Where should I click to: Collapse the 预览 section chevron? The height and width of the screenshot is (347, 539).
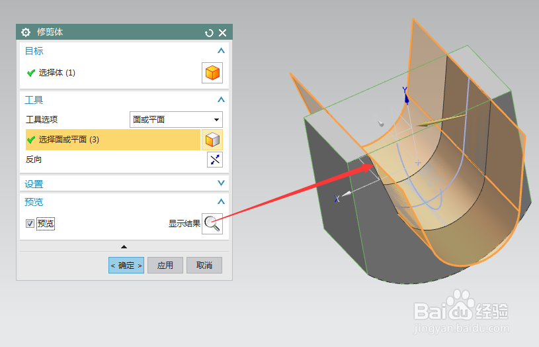tap(221, 201)
